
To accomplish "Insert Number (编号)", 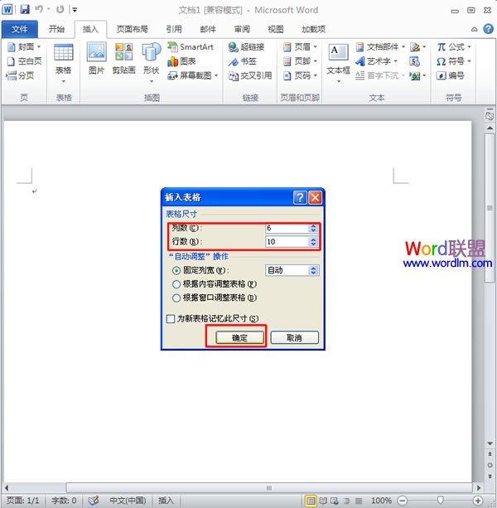I will (x=451, y=75).
